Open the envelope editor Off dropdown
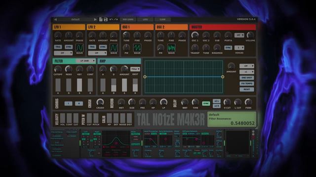316x177 pixels. pyautogui.click(x=247, y=66)
